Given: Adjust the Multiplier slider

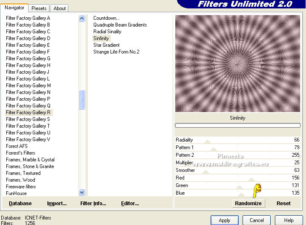Looking at the screenshot, I should [237, 163].
